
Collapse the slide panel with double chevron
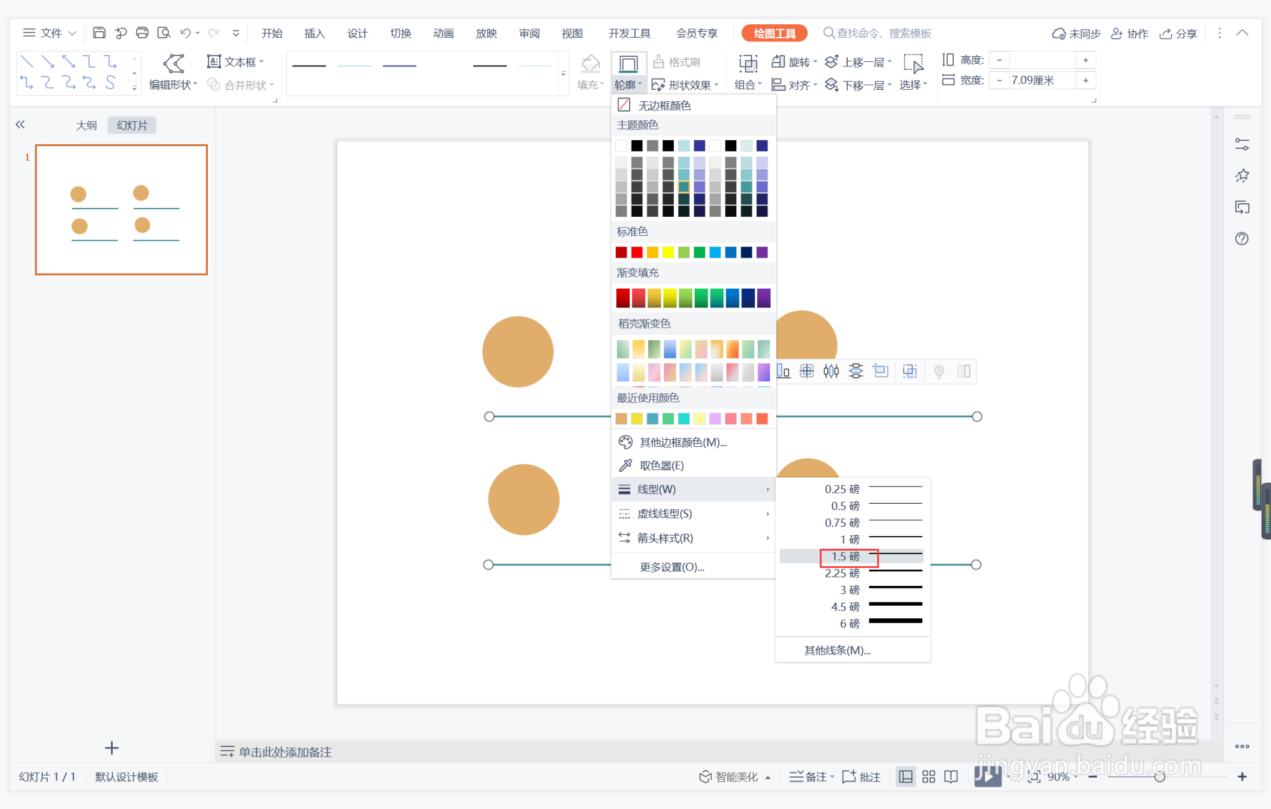[20, 125]
